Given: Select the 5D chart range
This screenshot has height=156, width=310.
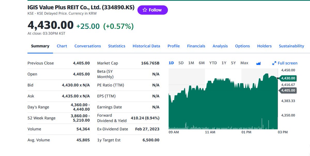Looking at the screenshot, I should click(181, 63).
